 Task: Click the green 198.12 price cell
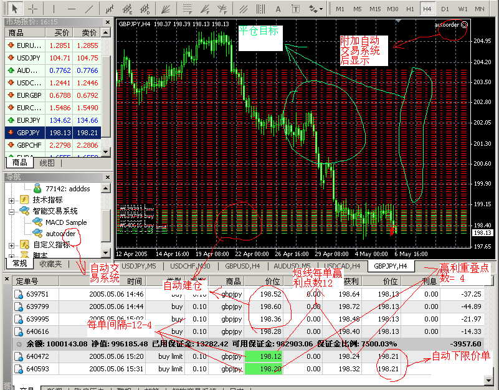264,356
